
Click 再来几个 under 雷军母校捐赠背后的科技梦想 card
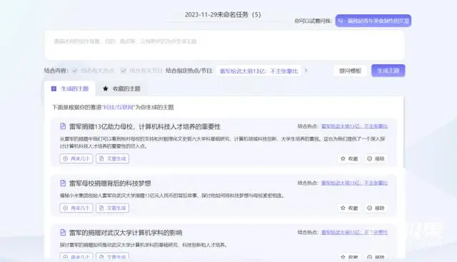(x=76, y=208)
